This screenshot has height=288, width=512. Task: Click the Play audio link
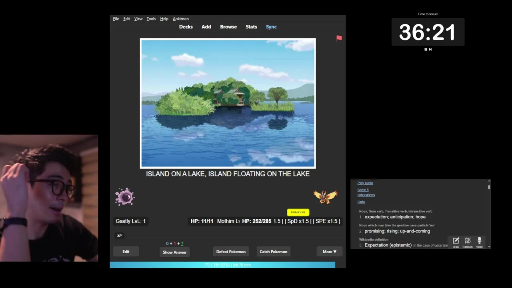pos(365,183)
